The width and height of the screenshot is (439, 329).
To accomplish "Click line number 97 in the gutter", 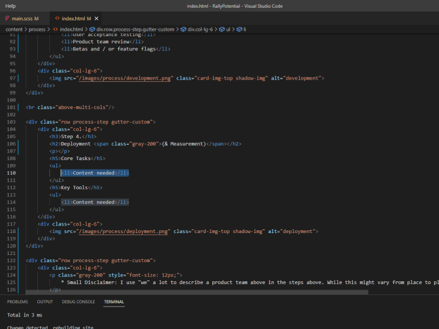I will pyautogui.click(x=13, y=78).
